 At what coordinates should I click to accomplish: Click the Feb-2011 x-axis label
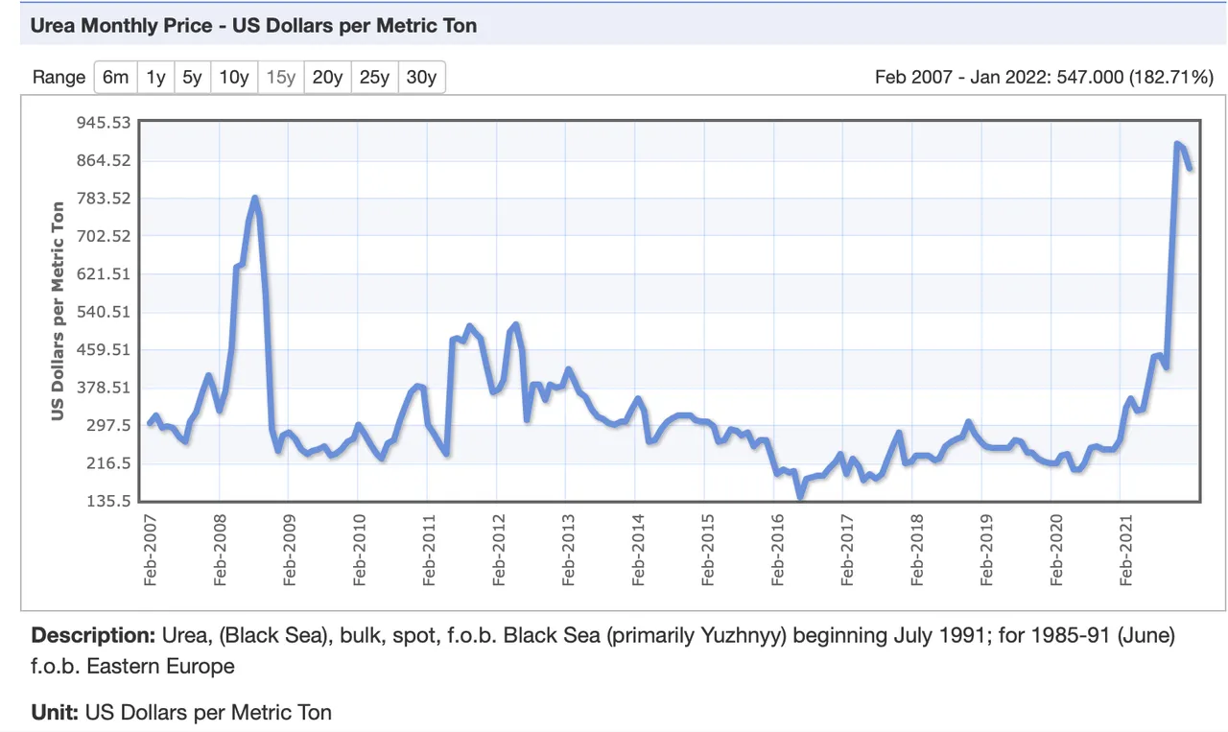click(x=429, y=549)
